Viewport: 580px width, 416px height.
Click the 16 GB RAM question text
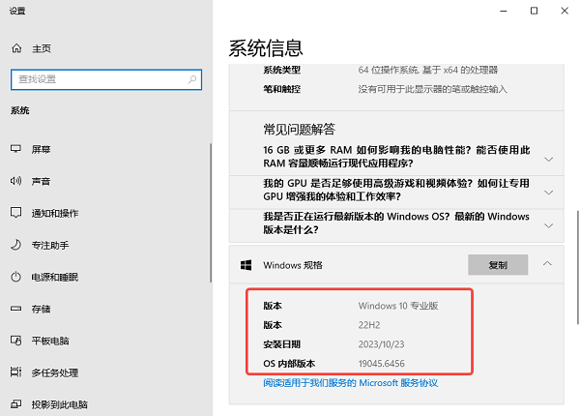(x=396, y=157)
